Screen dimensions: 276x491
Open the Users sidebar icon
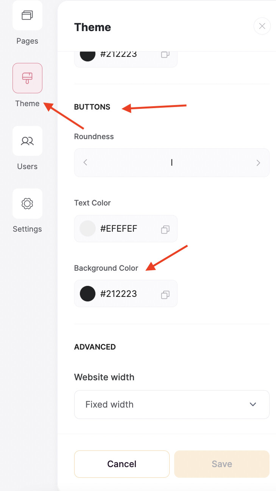(x=27, y=141)
